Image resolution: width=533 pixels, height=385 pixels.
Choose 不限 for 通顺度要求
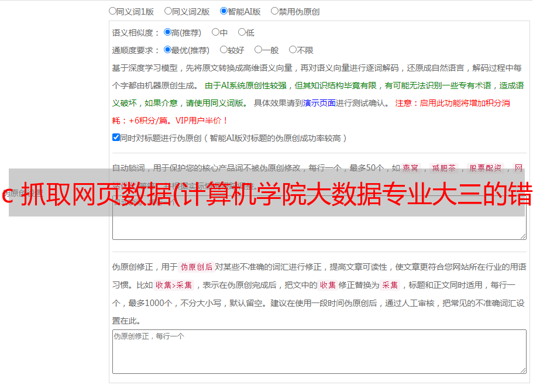[x=293, y=50]
